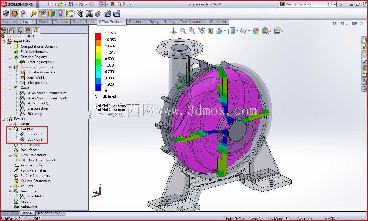Toggle Hide/Show Items glasses icon
This screenshot has width=368, height=221.
(243, 31)
